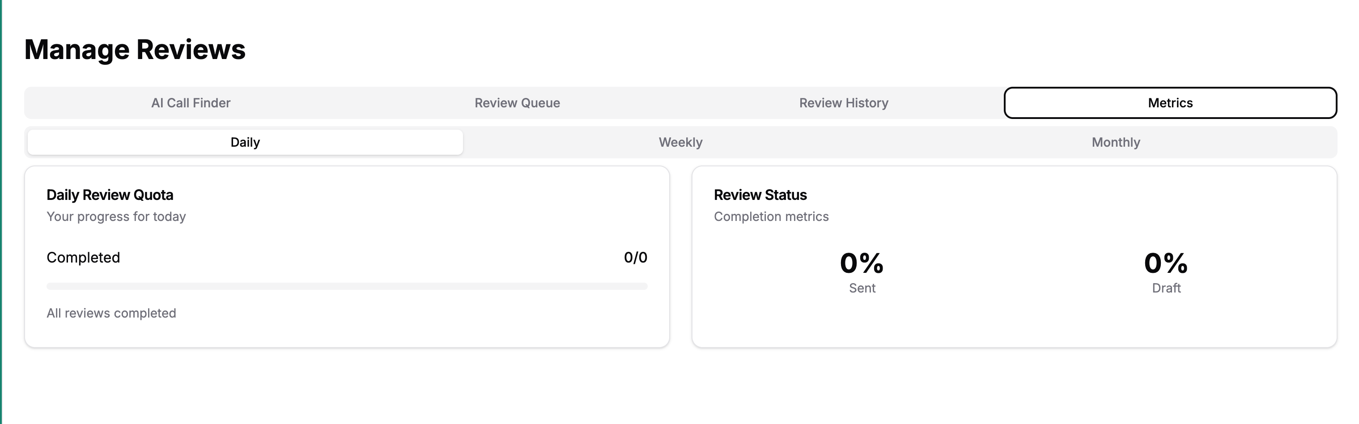This screenshot has height=424, width=1359.
Task: Switch to Weekly metrics view
Action: coord(680,142)
